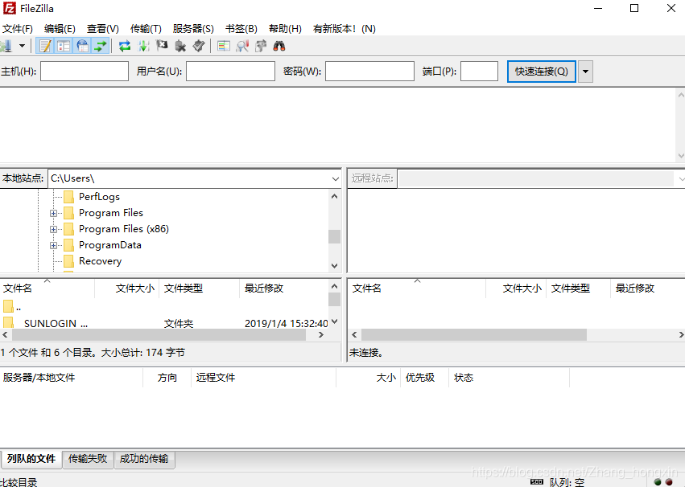Click the 服务器/本地文件 queue column header
This screenshot has width=685, height=487.
click(72, 378)
